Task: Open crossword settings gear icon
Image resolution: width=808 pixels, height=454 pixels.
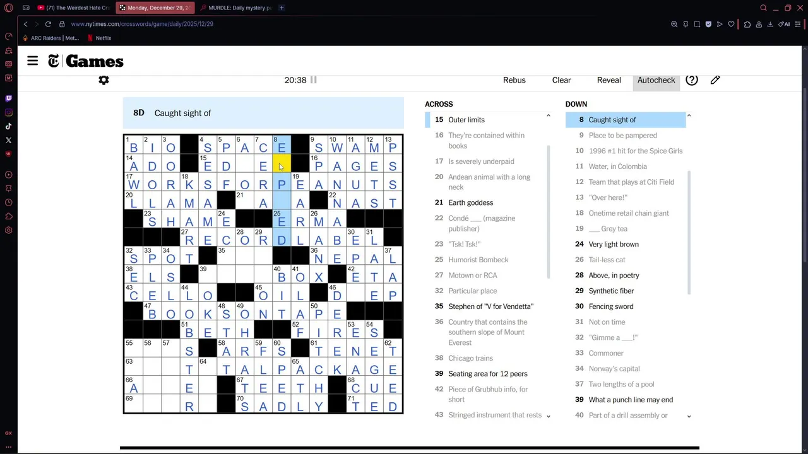Action: click(x=104, y=80)
